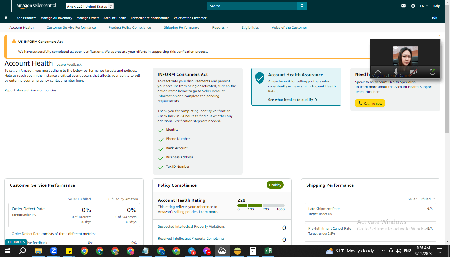This screenshot has height=257, width=450.
Task: Open the taskbar clock showing 7:36 AM
Action: [423, 251]
